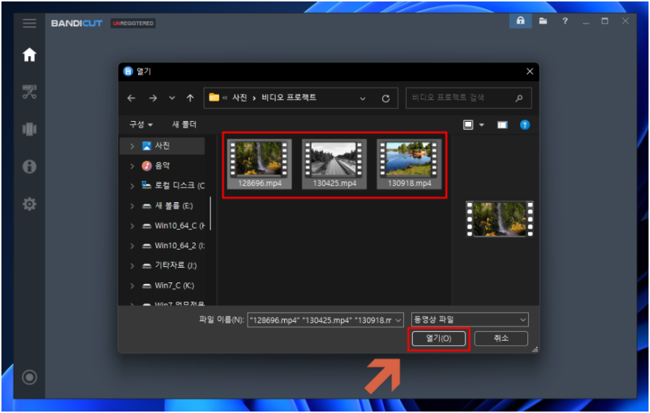Expand the 로컬 디스크 tree node
The image size is (650, 413).
tap(131, 186)
